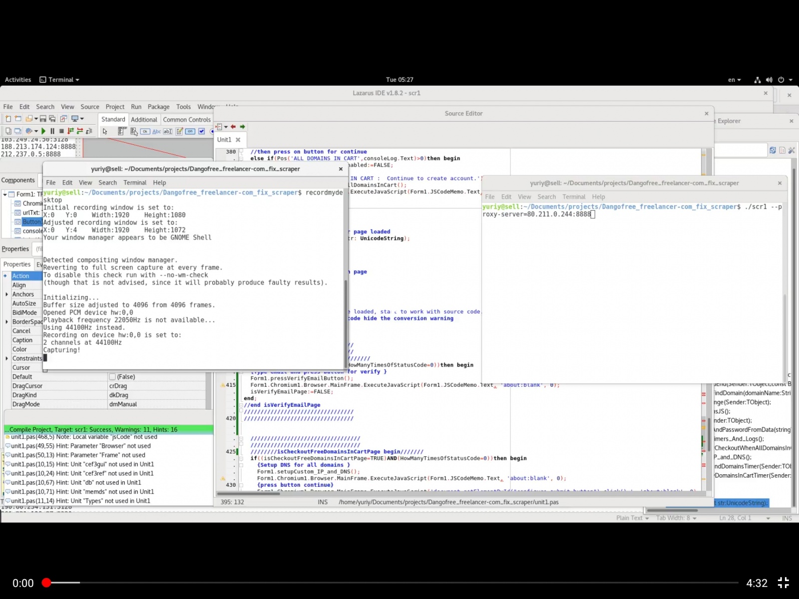Click the Open file folder icon

pyautogui.click(x=29, y=119)
